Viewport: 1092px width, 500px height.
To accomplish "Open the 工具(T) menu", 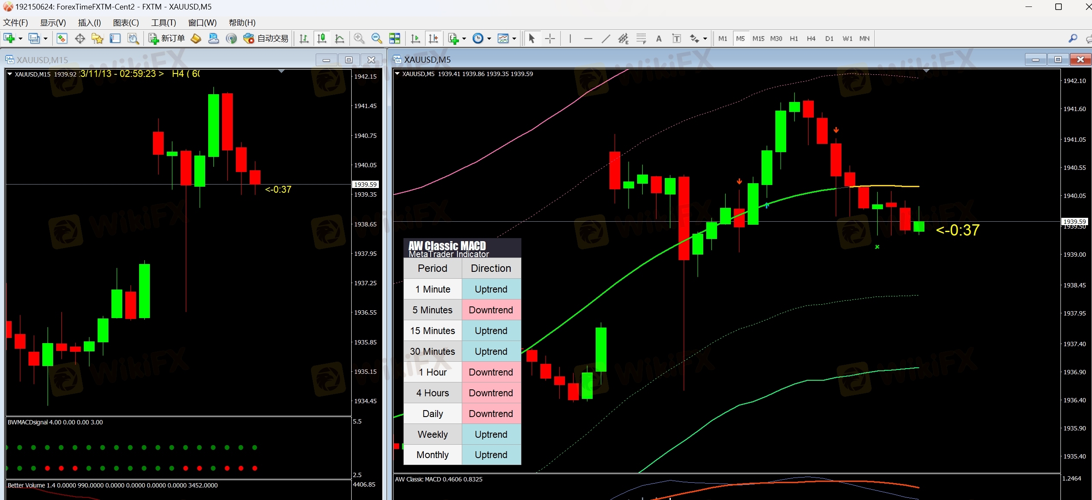I will (x=164, y=23).
